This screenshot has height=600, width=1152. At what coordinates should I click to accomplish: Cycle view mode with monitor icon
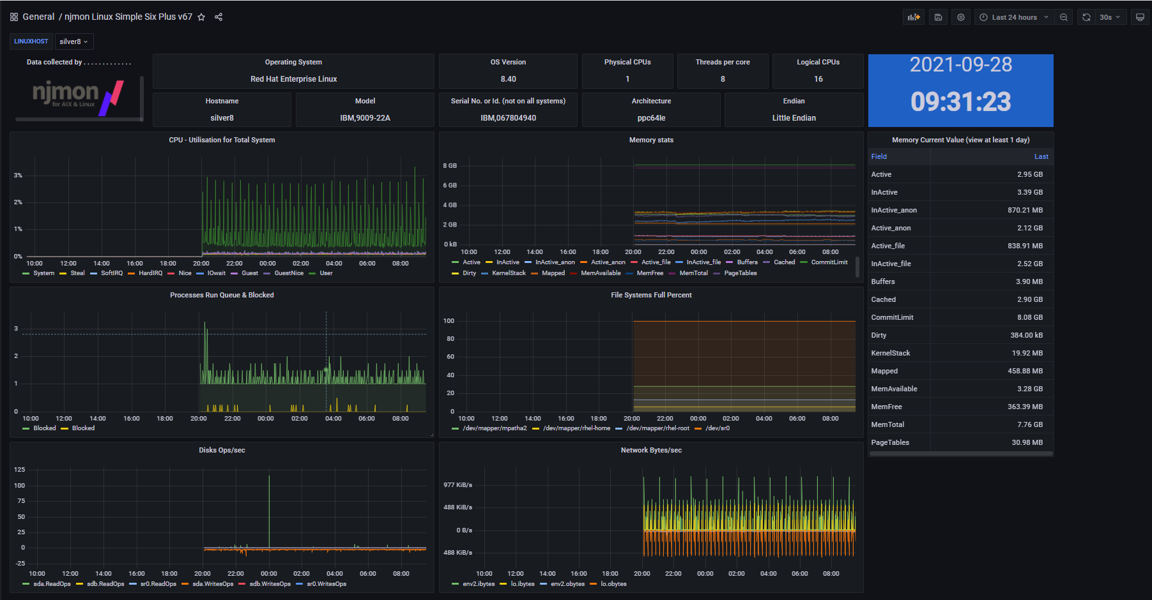[x=1140, y=17]
